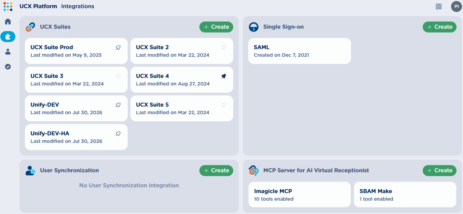Click the MCP Server section icon

(x=254, y=171)
